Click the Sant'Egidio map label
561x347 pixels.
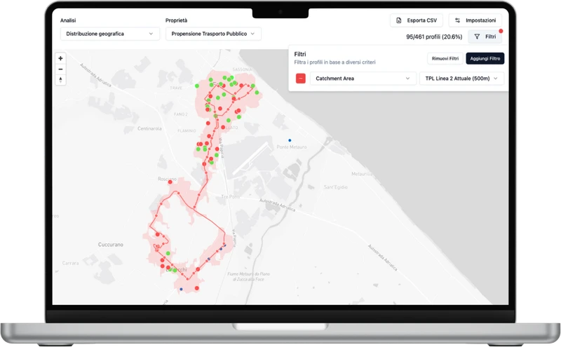point(336,187)
